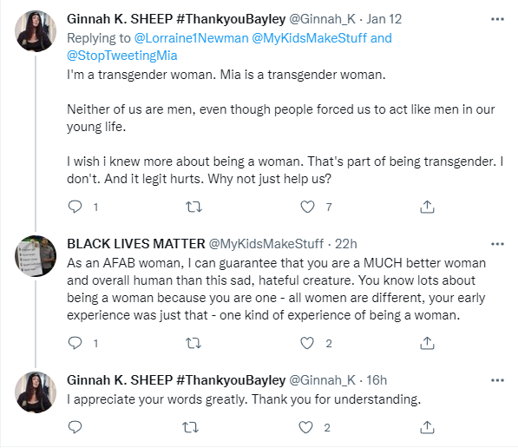
Task: Like the 'I appreciate your words' tweet
Action: [306, 427]
